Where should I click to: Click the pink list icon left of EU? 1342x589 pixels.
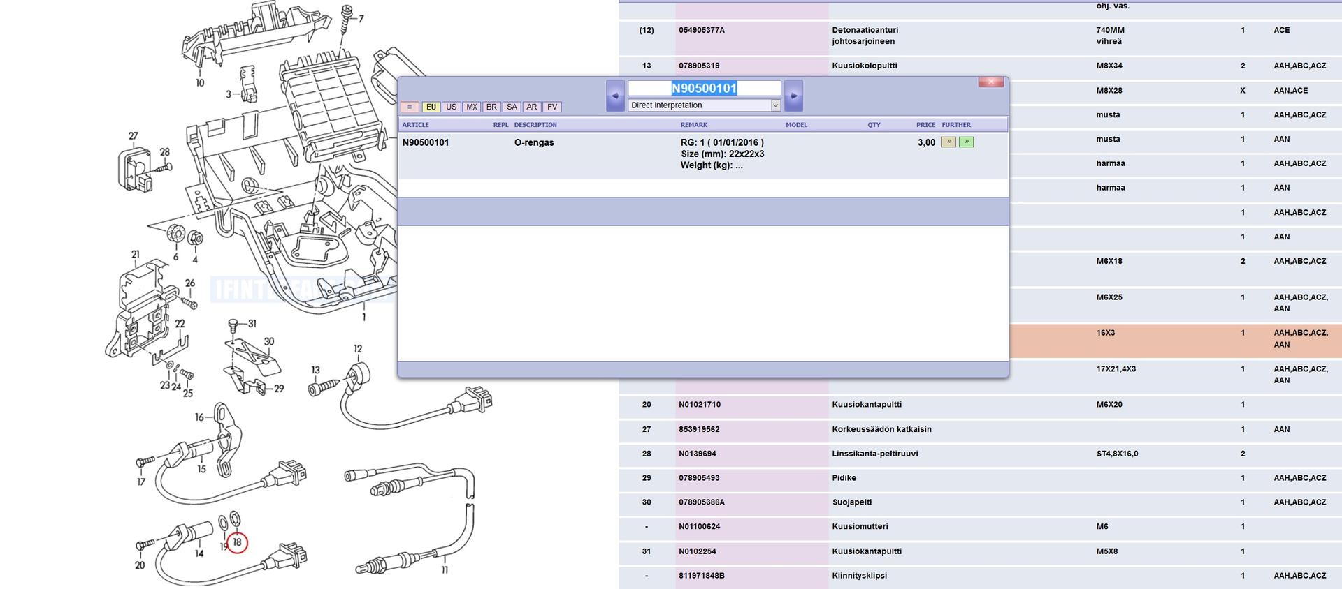click(x=410, y=107)
